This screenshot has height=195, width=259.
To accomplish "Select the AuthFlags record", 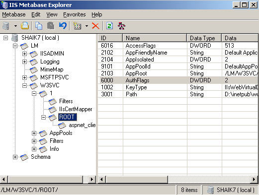I will (x=178, y=80).
